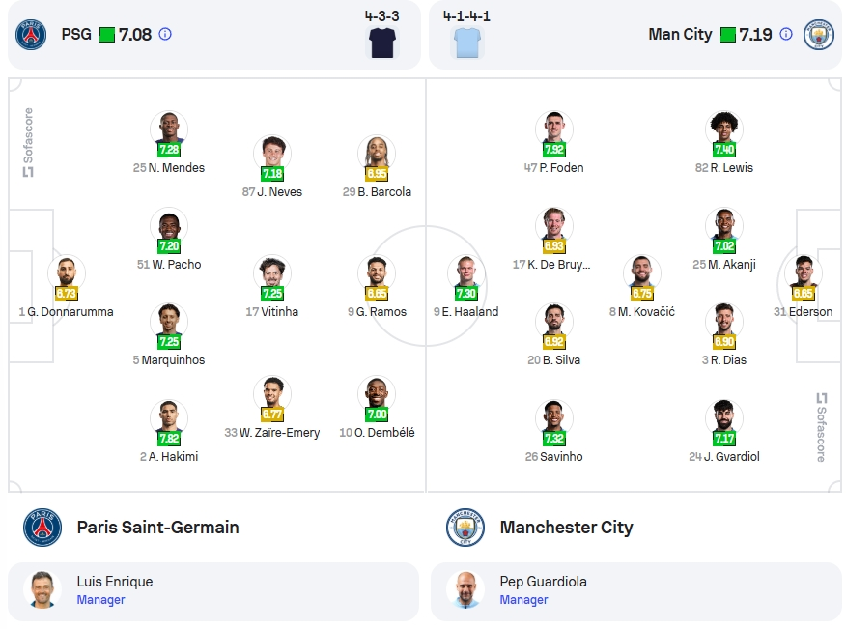Select the Manchester City crest at top right
This screenshot has height=629, width=846.
[819, 35]
